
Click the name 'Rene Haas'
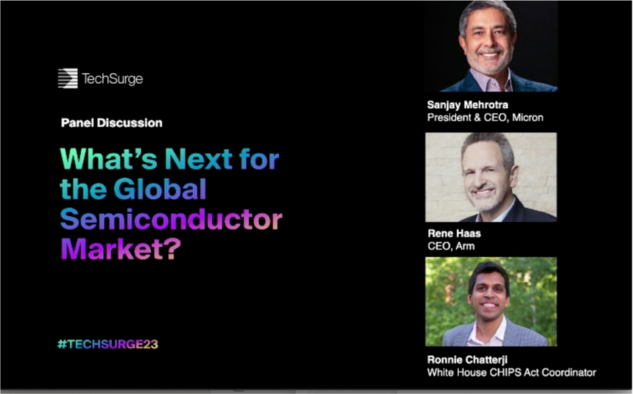tap(454, 234)
